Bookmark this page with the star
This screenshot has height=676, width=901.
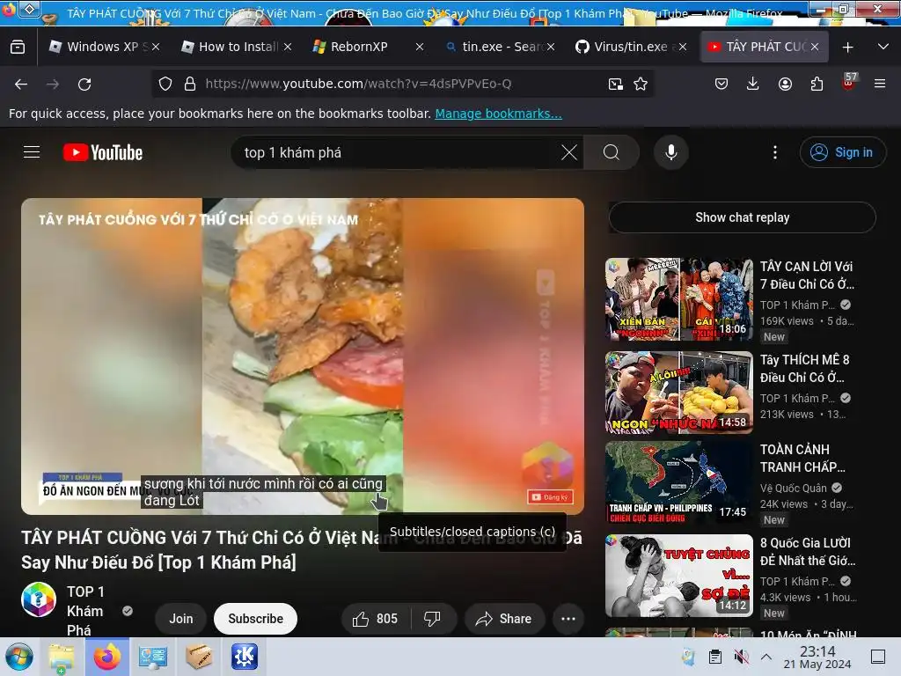641,84
